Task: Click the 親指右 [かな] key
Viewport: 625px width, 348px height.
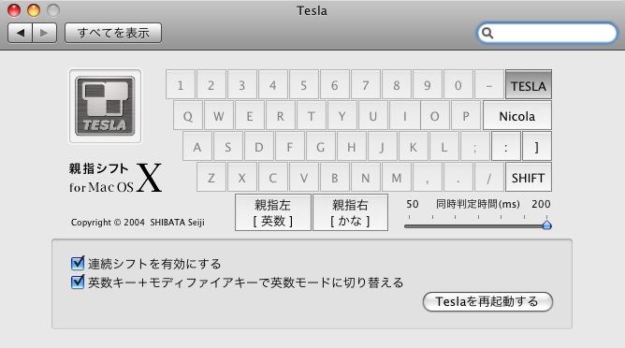Action: coord(350,212)
